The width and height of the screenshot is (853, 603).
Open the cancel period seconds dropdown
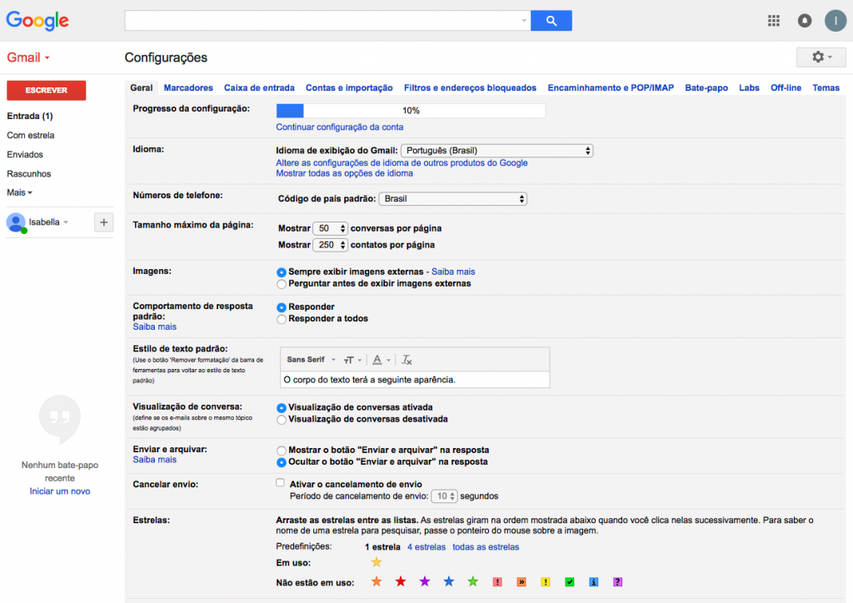[x=444, y=496]
